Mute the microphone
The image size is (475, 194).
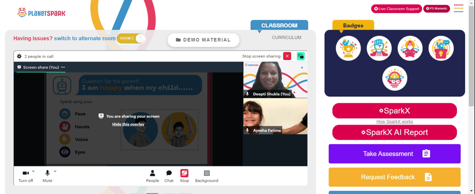tap(47, 176)
